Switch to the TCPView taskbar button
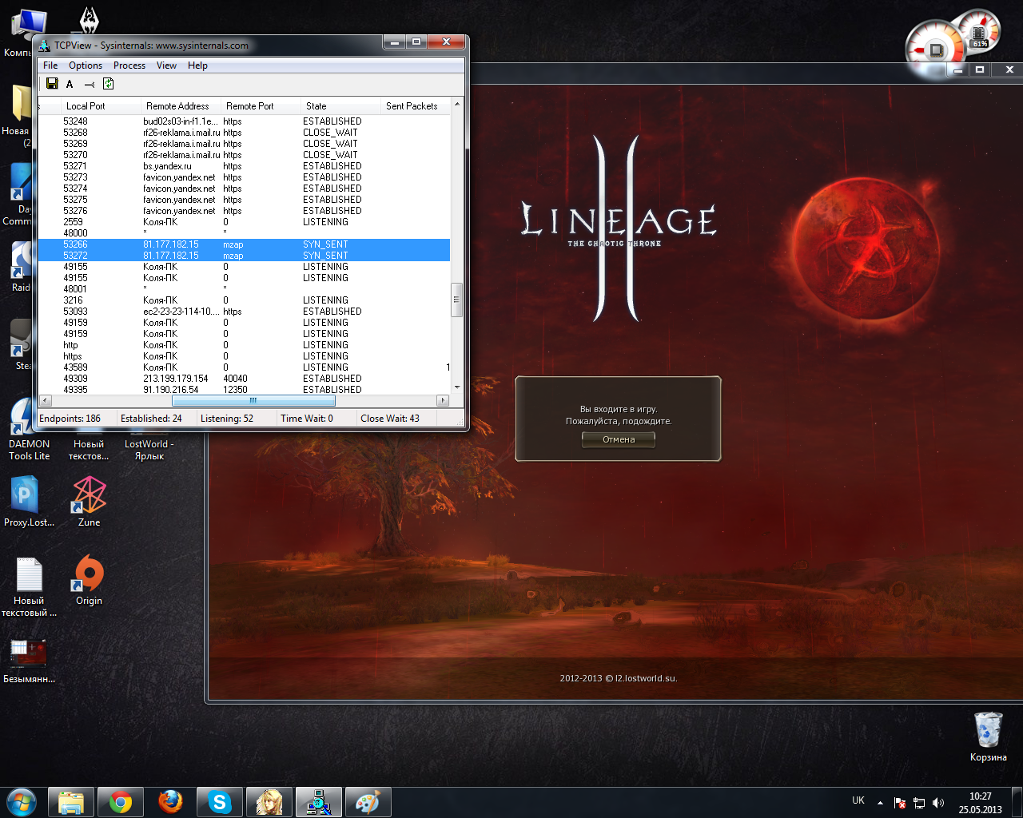This screenshot has height=818, width=1023. [x=319, y=802]
